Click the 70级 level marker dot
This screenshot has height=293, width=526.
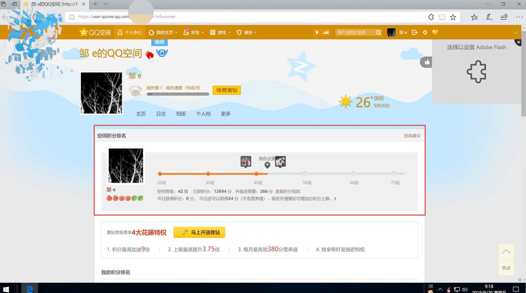pos(394,173)
